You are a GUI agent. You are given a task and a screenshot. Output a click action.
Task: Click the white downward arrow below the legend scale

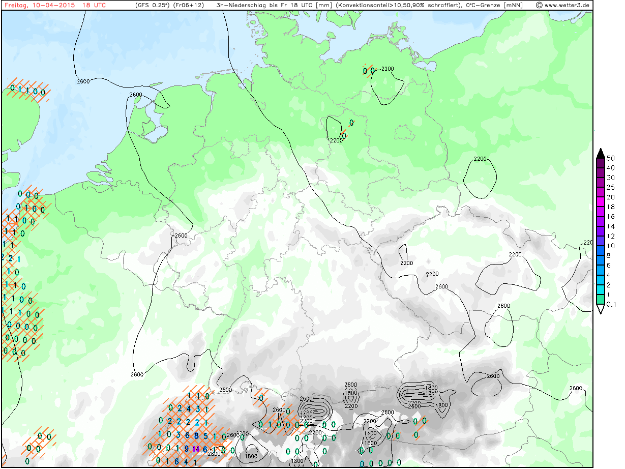click(600, 309)
